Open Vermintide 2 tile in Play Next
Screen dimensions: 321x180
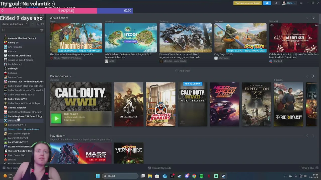pos(129,153)
